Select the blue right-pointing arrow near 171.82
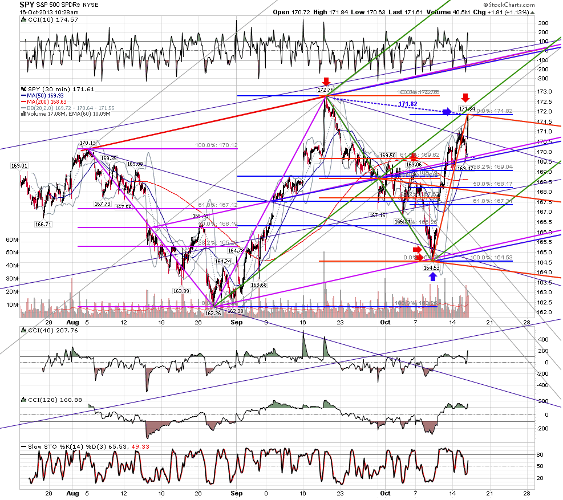563x500 pixels. (447, 112)
